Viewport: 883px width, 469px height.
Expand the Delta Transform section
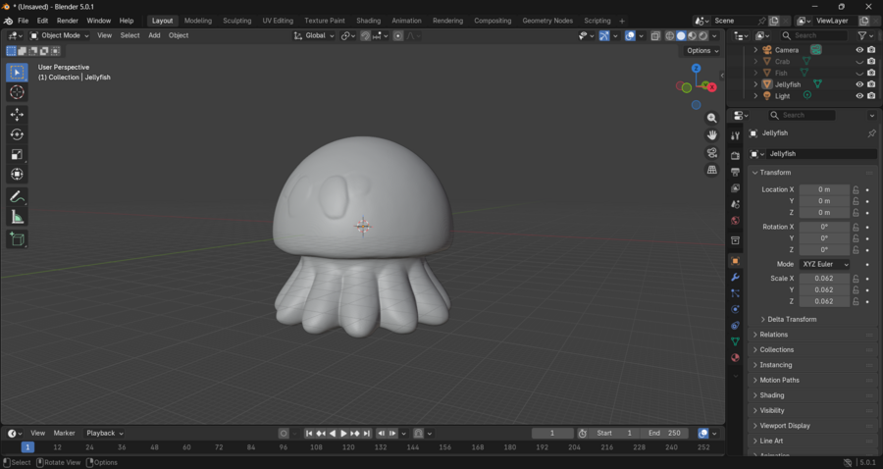click(x=792, y=319)
